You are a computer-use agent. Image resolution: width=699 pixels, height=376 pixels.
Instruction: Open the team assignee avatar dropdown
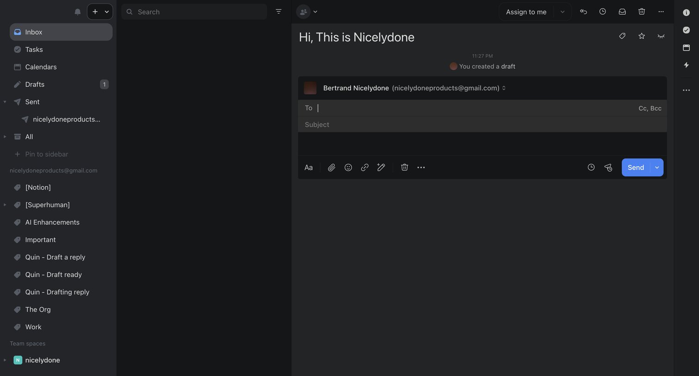point(307,12)
